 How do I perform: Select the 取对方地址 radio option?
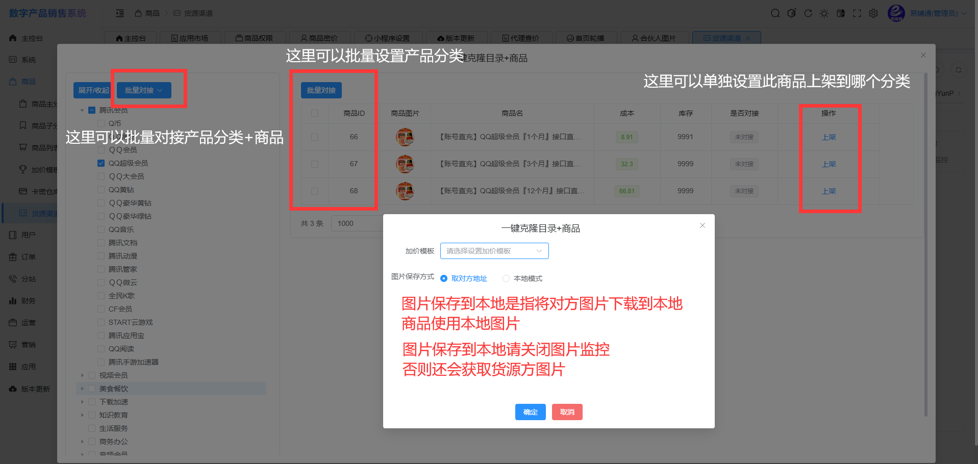(x=444, y=278)
